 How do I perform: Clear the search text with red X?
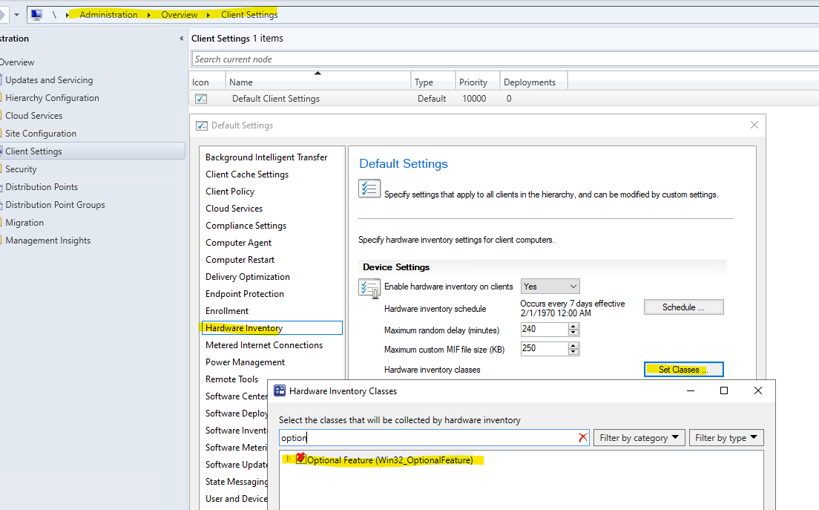point(583,437)
